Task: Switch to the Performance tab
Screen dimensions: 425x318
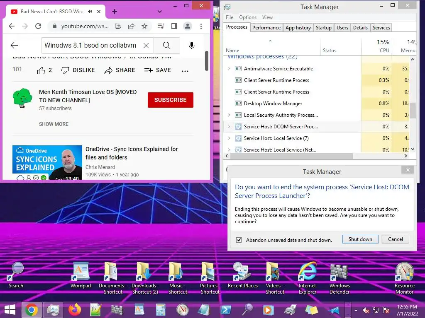Action: (x=266, y=28)
